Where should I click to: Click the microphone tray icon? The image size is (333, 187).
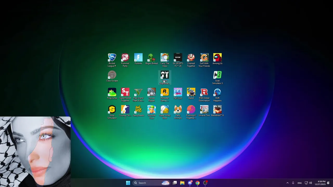(293, 183)
